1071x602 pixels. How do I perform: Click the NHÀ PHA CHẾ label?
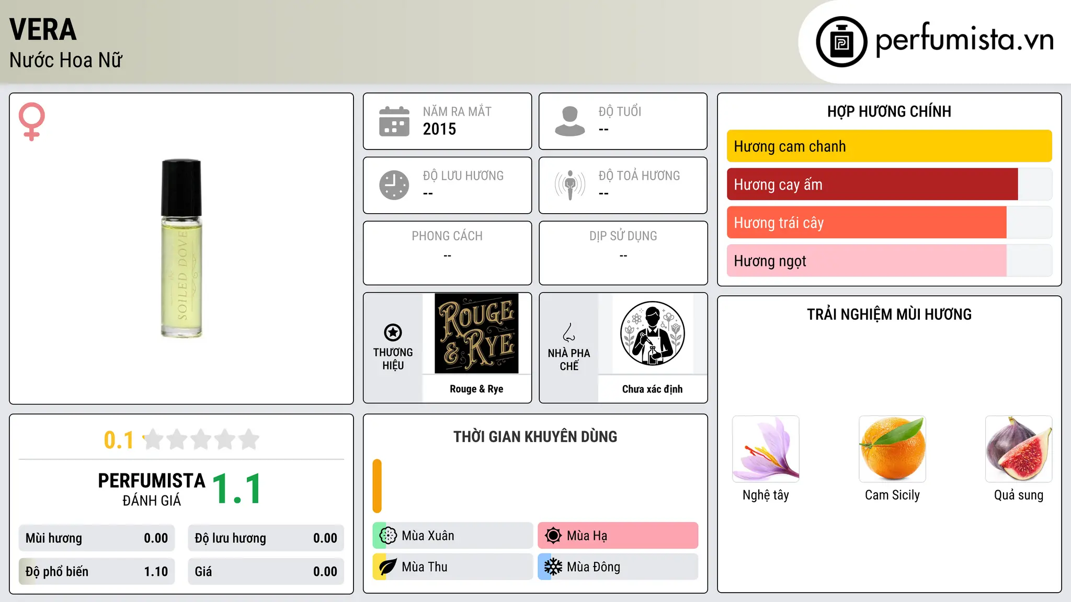click(569, 360)
